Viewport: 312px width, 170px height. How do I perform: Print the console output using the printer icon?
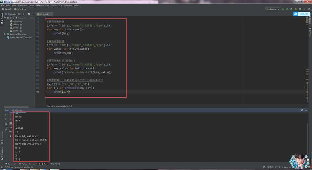coord(11,132)
